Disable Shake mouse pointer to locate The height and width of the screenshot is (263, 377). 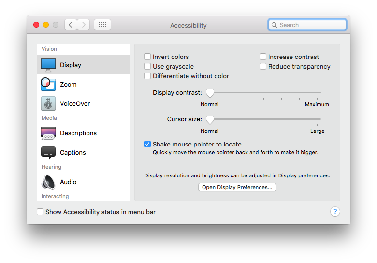click(147, 144)
